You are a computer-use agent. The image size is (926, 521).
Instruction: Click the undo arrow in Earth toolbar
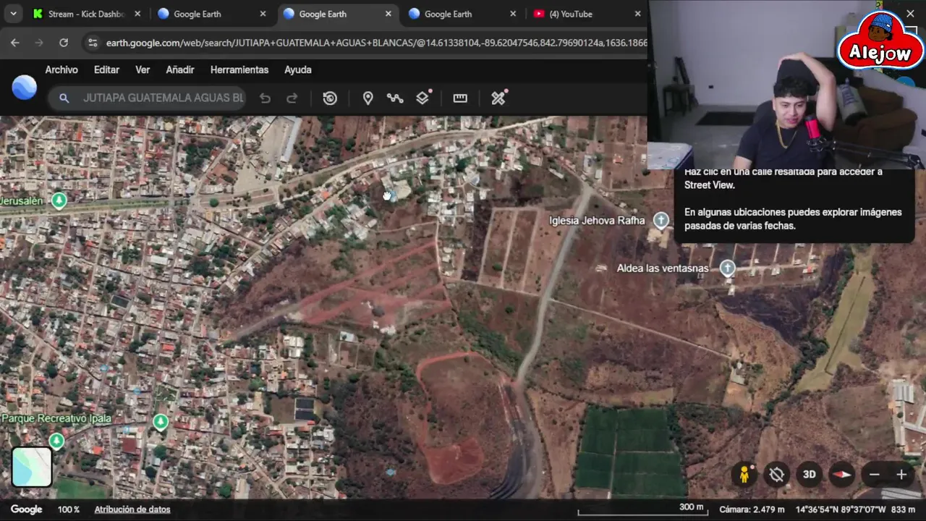point(265,98)
